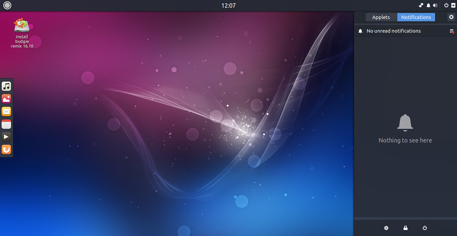Click the "No unread notifications" text

pyautogui.click(x=393, y=31)
